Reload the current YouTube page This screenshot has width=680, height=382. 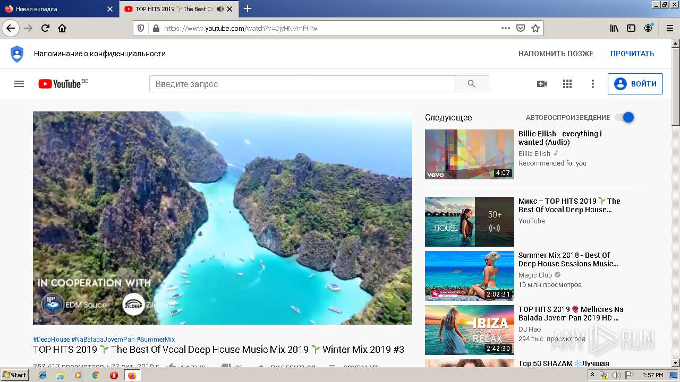point(46,28)
